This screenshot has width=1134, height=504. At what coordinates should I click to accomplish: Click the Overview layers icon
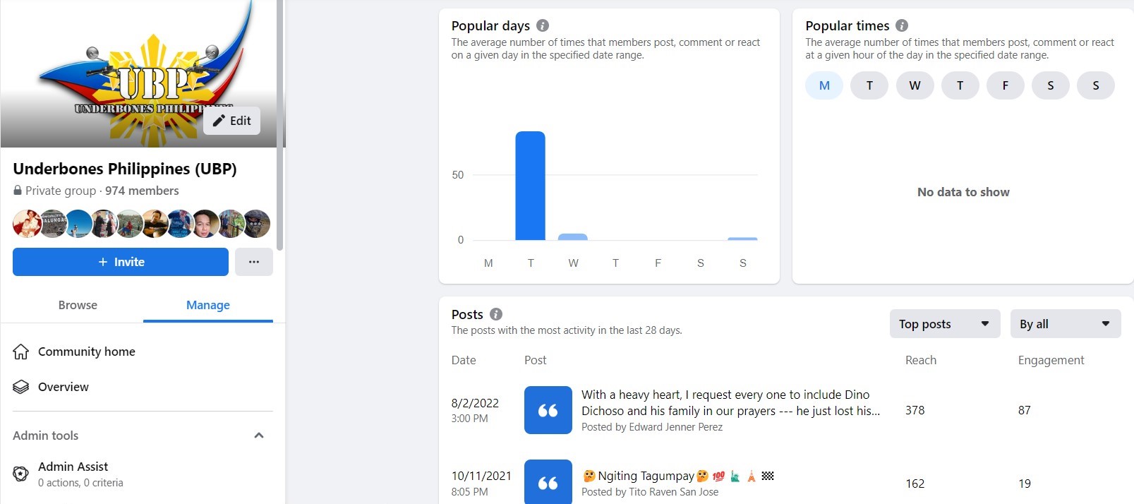coord(21,387)
